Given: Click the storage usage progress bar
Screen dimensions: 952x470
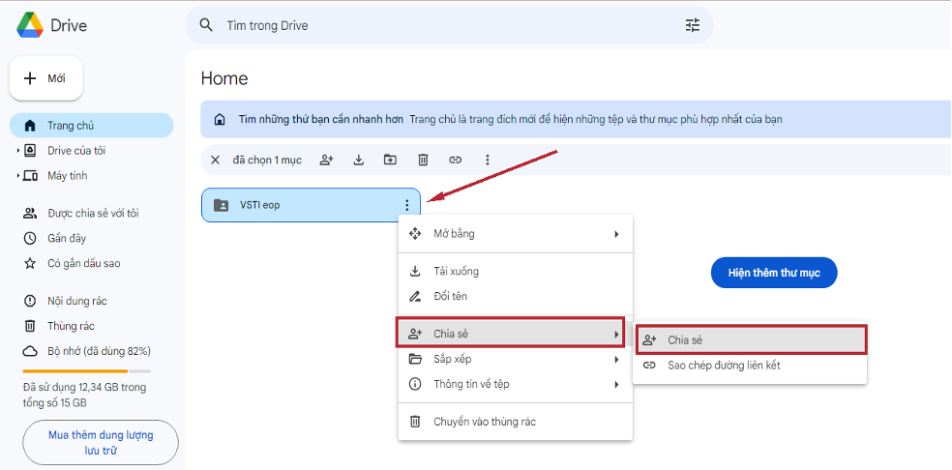Looking at the screenshot, I should click(86, 370).
